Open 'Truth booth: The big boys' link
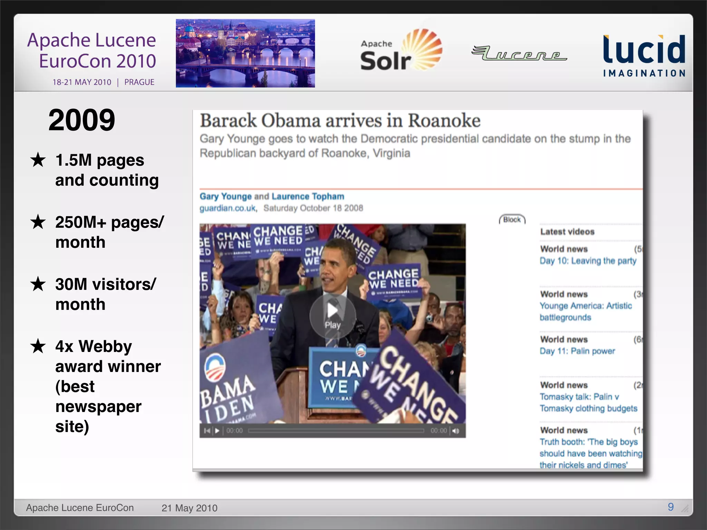 pos(591,453)
